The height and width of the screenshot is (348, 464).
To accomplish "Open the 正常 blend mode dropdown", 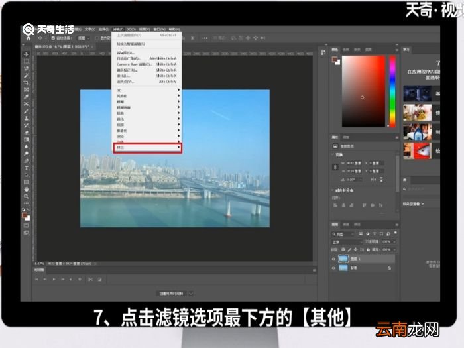I will 347,242.
